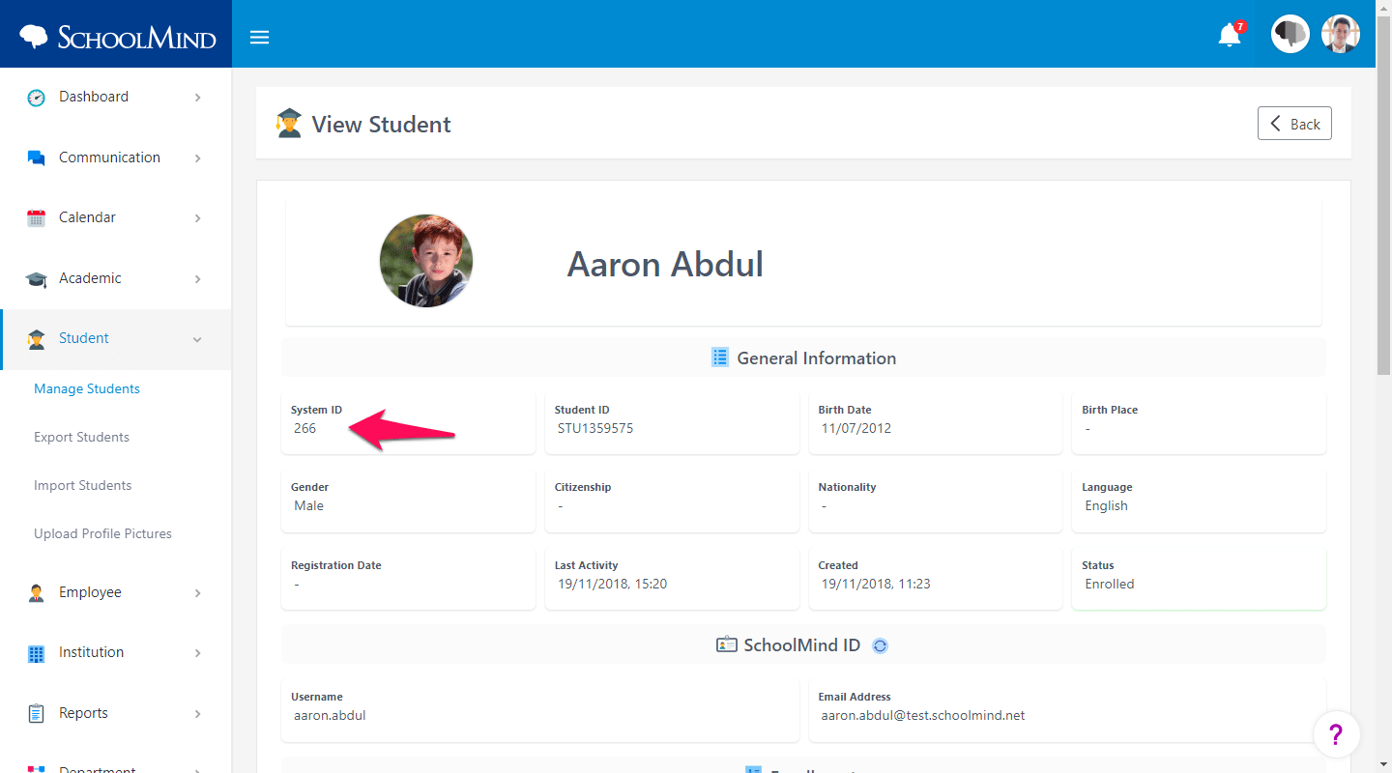The height and width of the screenshot is (773, 1392).
Task: Click the Language value English
Action: click(x=1107, y=505)
